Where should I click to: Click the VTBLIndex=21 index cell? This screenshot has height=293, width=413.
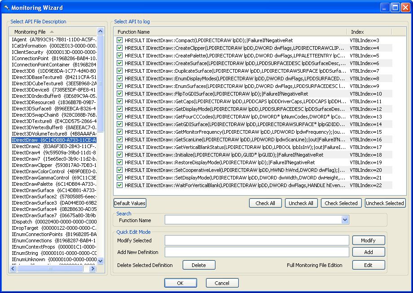point(365,178)
